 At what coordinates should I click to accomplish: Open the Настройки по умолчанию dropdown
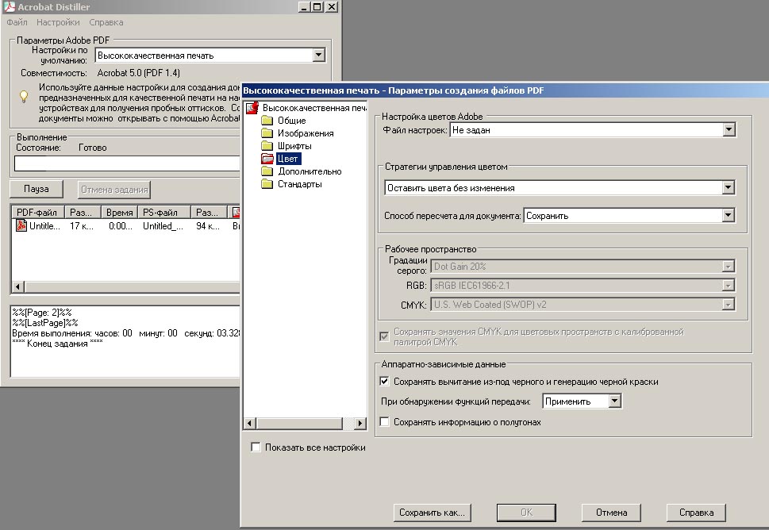[319, 55]
